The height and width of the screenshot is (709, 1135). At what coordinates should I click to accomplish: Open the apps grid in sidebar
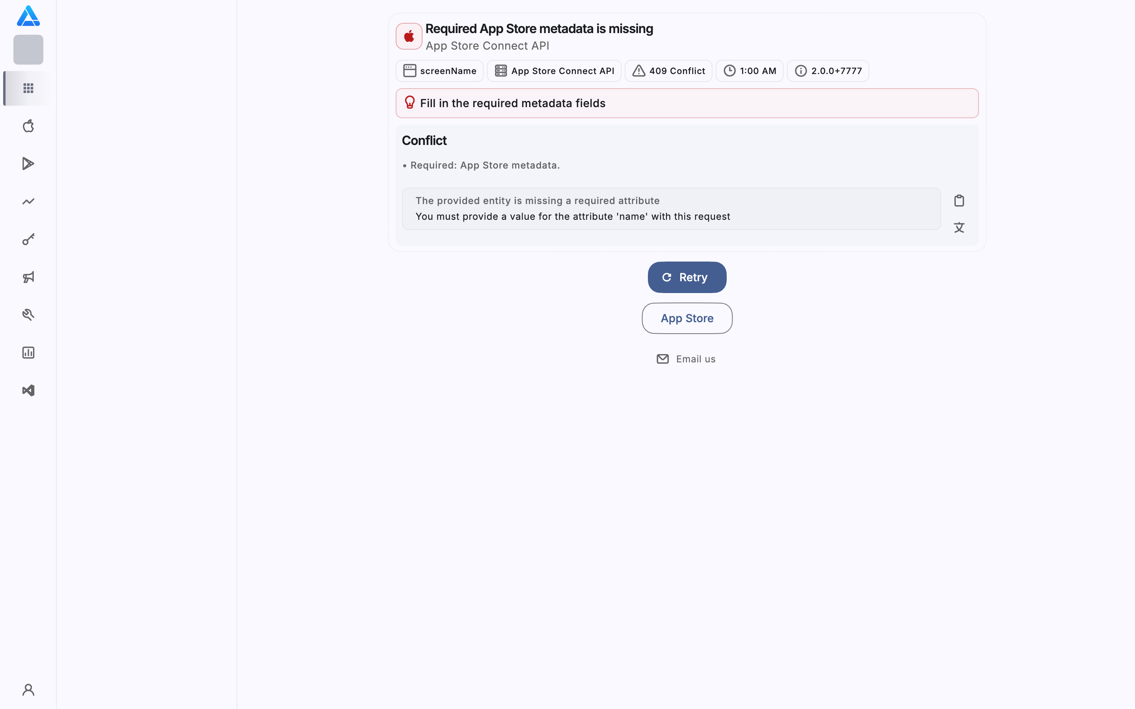click(x=28, y=88)
